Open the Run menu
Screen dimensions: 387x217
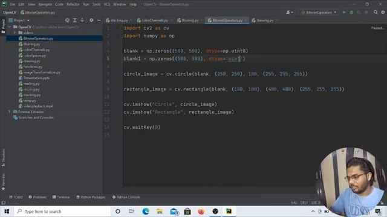click(x=86, y=4)
